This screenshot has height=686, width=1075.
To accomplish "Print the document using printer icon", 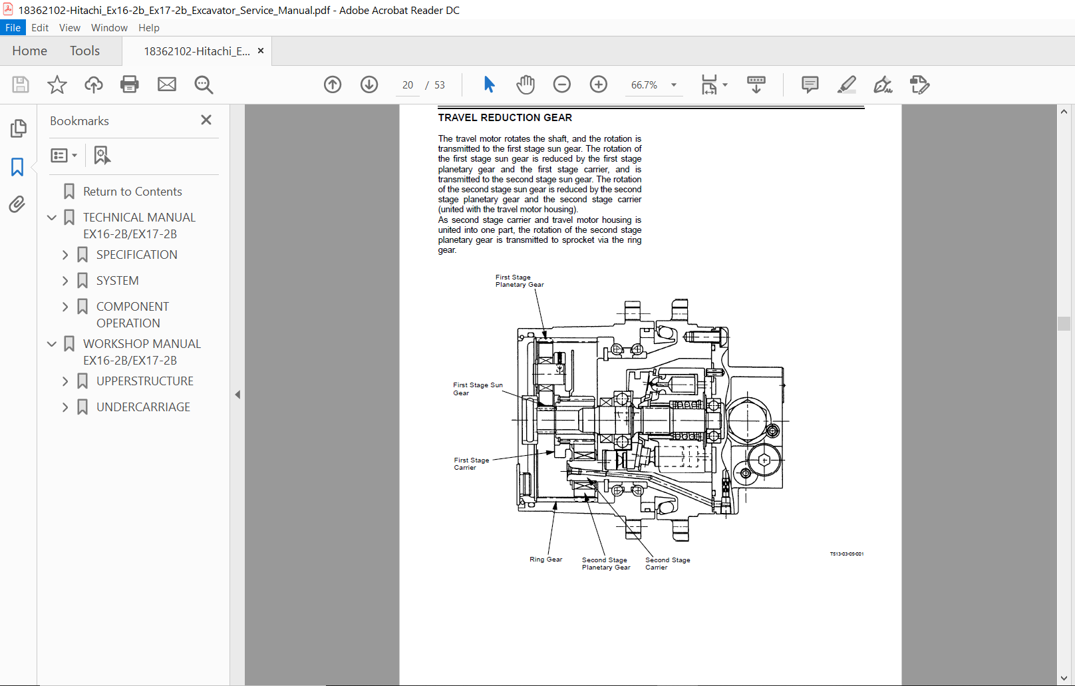I will tap(130, 85).
